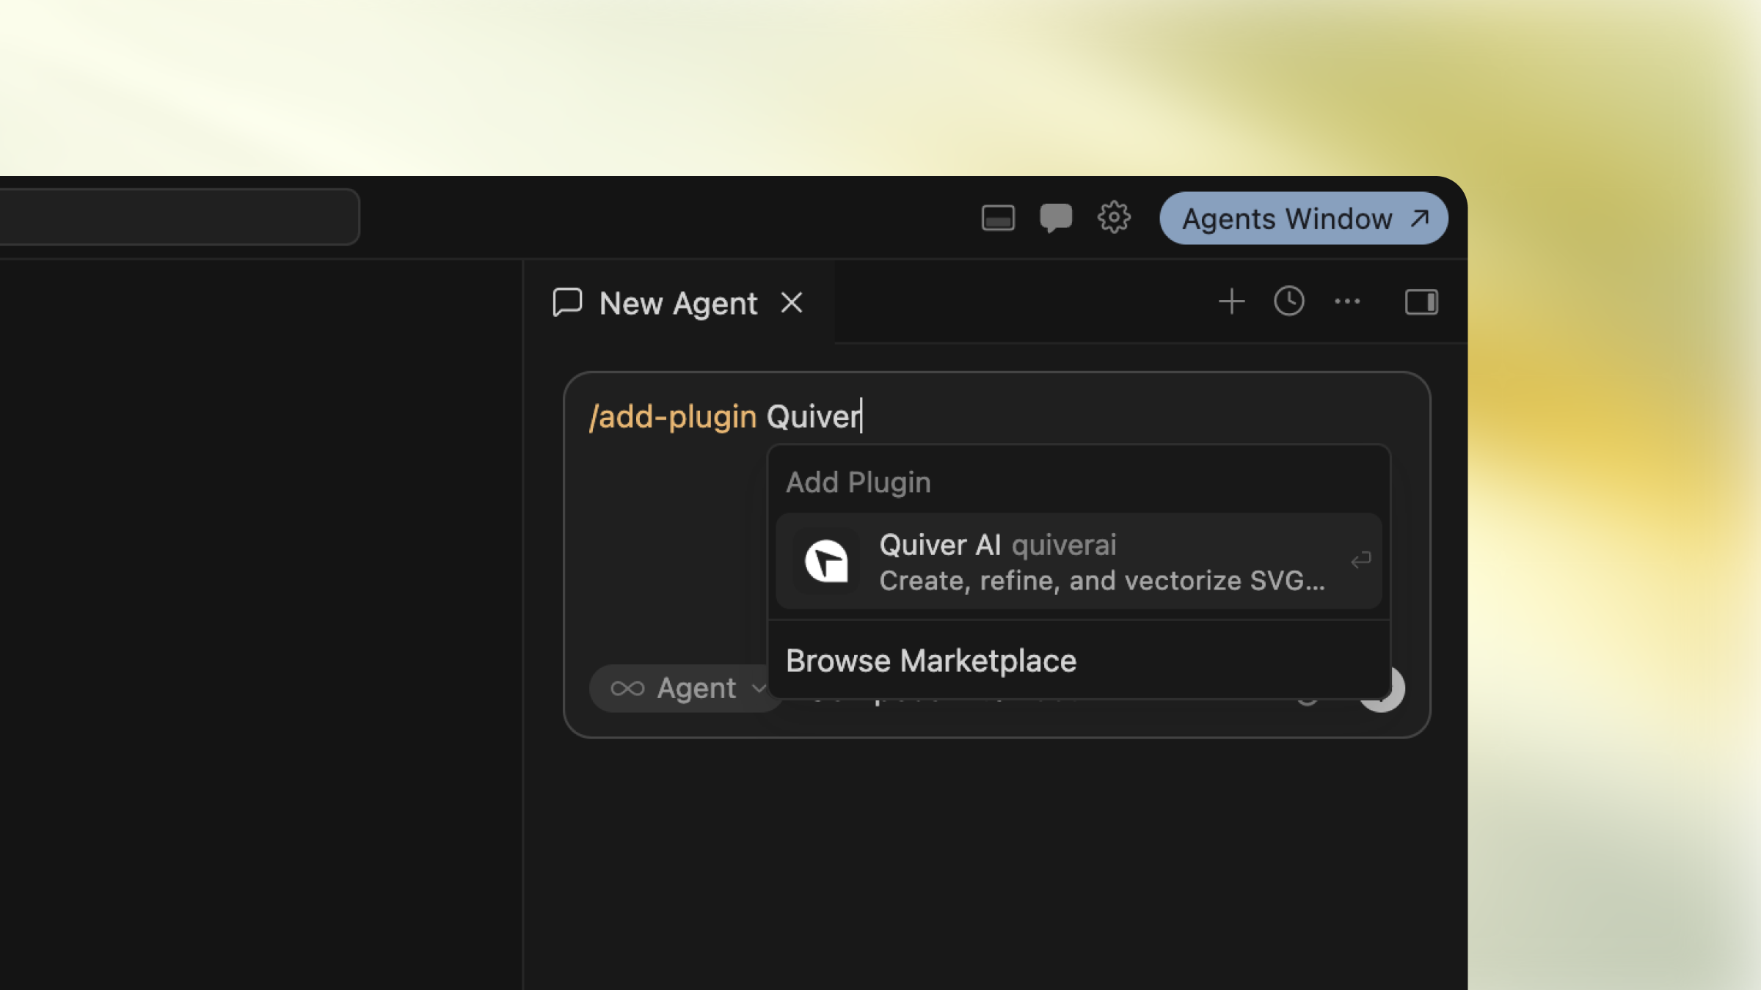
Task: Open the Agents Window button
Action: 1304,219
